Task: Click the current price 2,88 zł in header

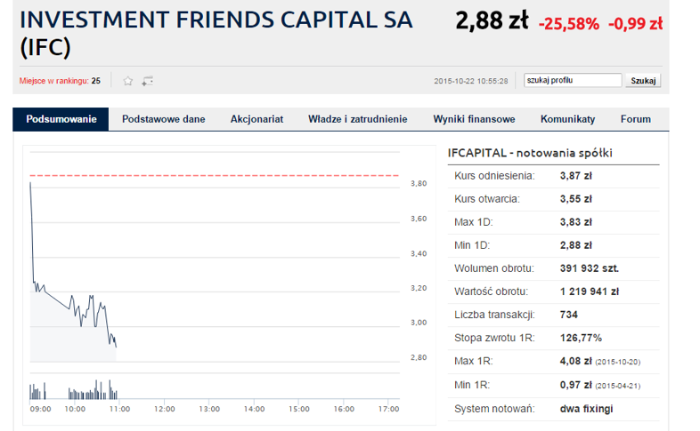Action: coord(492,20)
